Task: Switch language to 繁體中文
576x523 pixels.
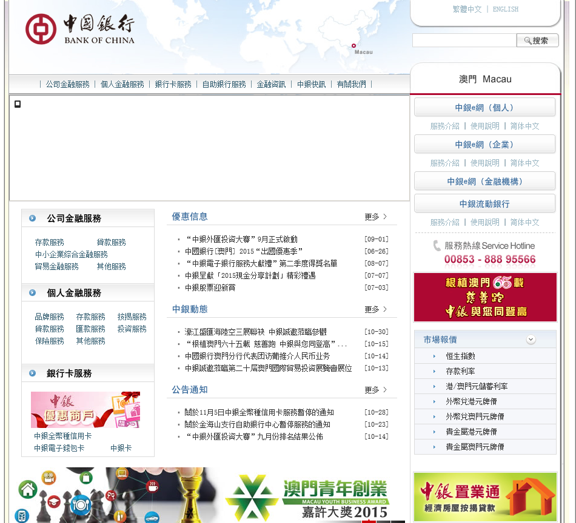Action: (467, 10)
